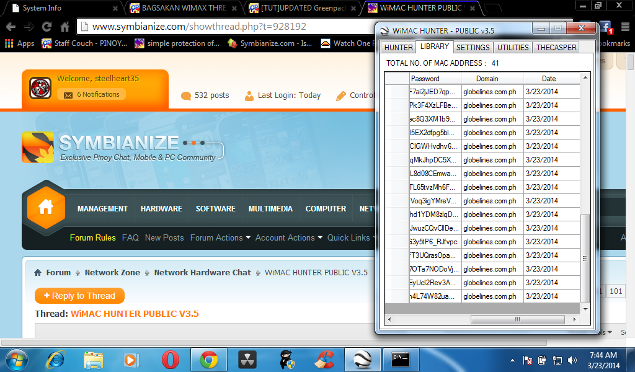Open the MANAGEMENT navigation menu
This screenshot has width=635, height=372.
(x=102, y=208)
